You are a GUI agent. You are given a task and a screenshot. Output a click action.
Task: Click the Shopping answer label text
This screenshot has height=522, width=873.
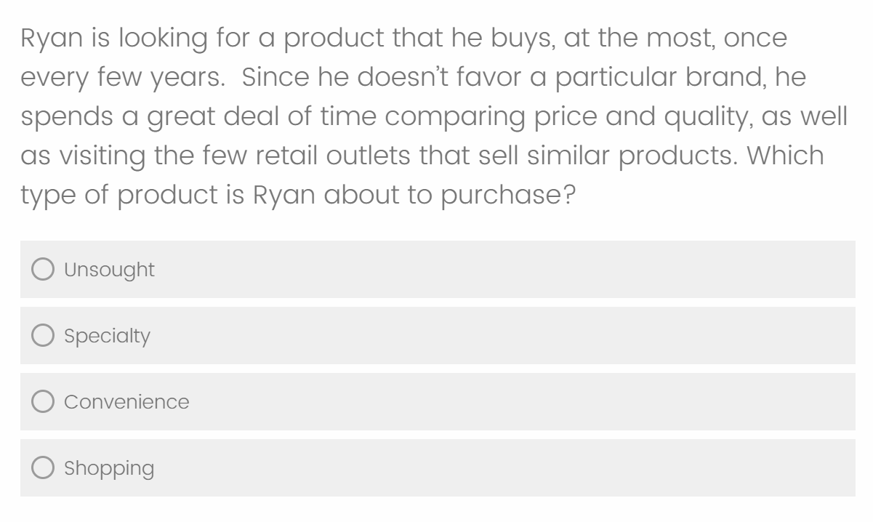click(x=109, y=467)
